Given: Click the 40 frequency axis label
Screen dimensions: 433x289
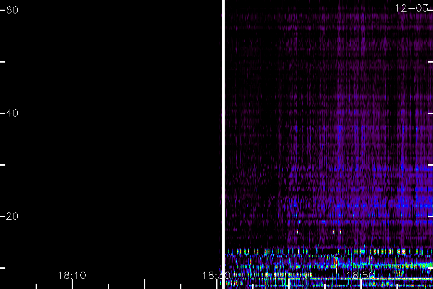Looking at the screenshot, I should click(x=12, y=113).
